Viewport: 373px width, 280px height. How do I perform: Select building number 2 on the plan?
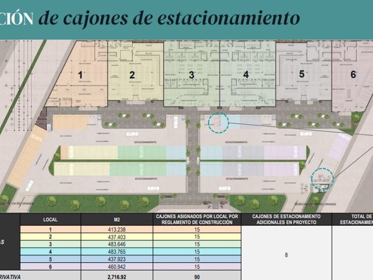132,75
